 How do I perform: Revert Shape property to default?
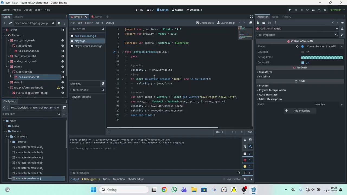tap(297, 47)
